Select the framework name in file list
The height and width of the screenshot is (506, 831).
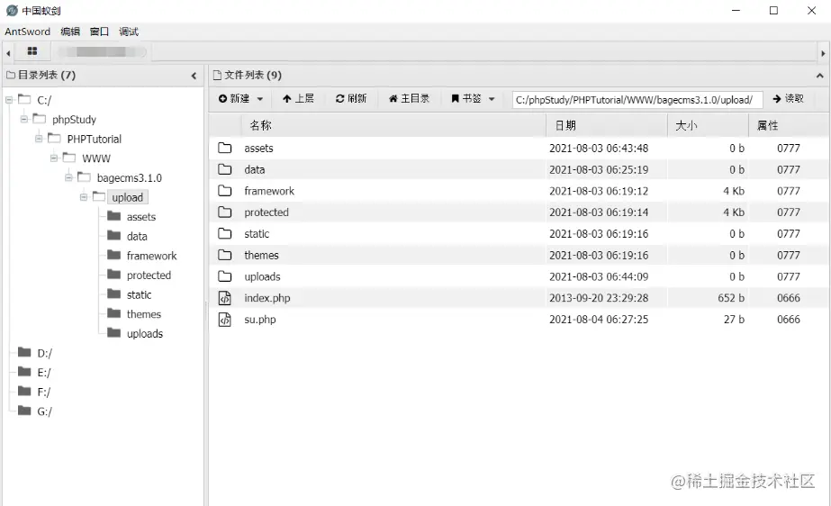(269, 191)
